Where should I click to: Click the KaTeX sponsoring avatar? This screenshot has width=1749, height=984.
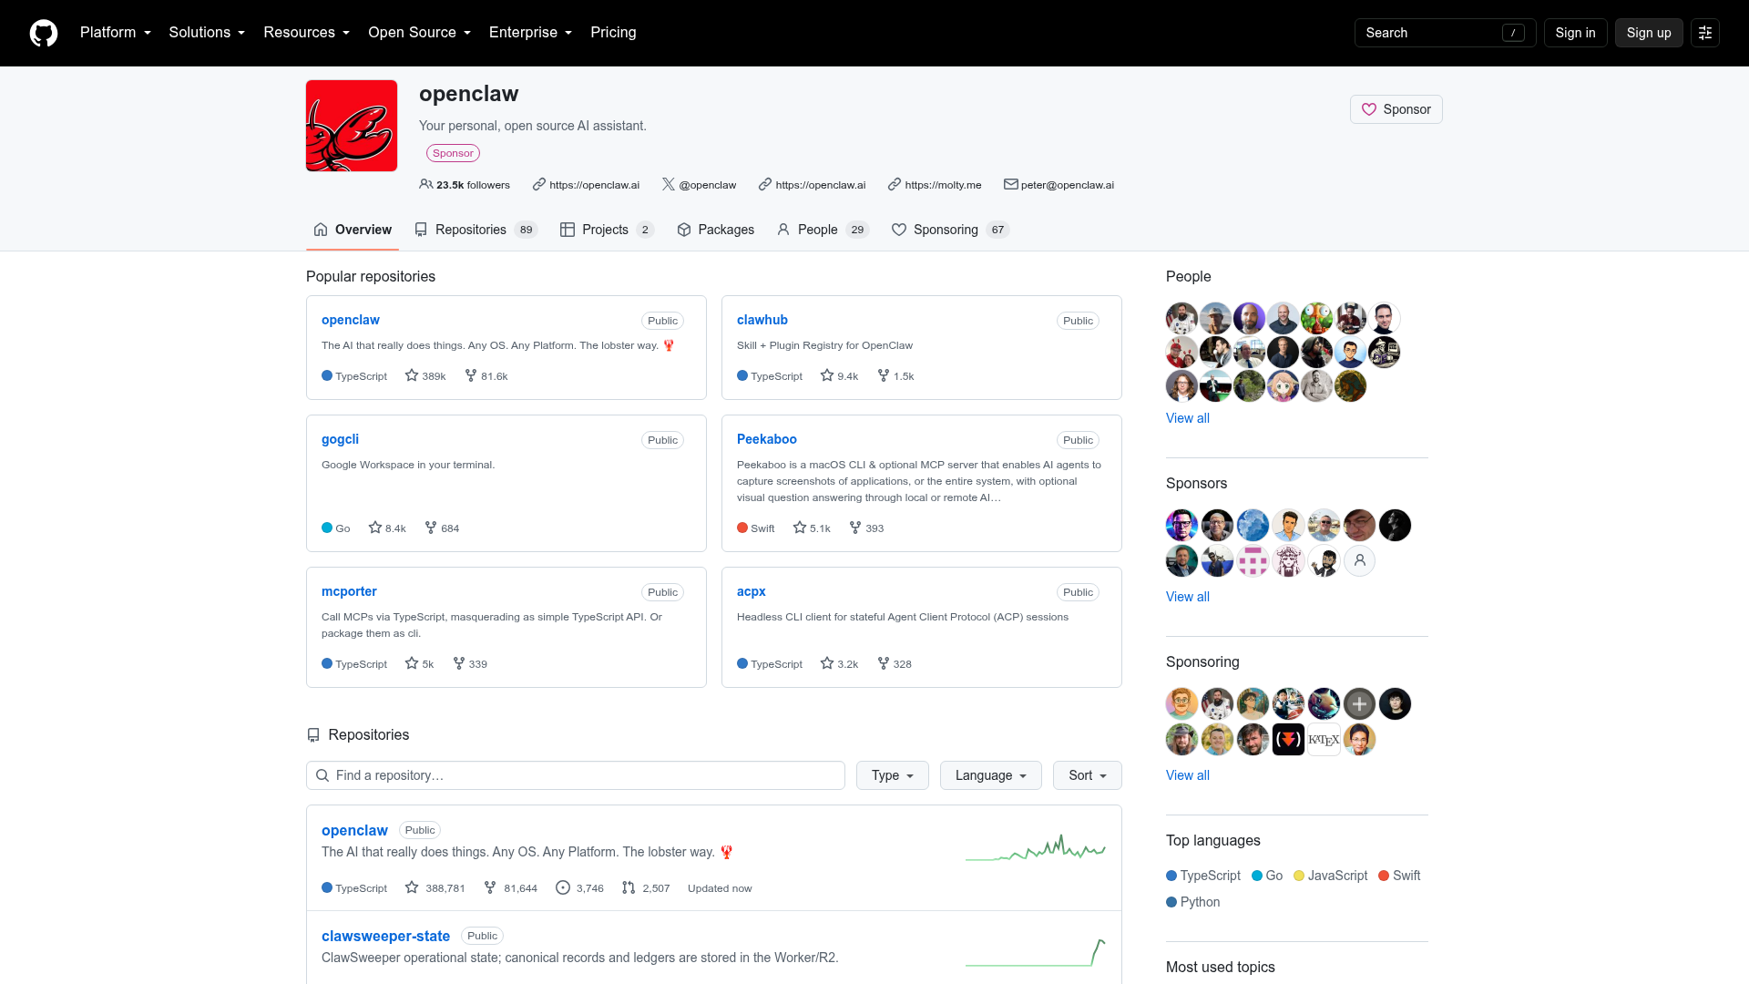(1324, 740)
